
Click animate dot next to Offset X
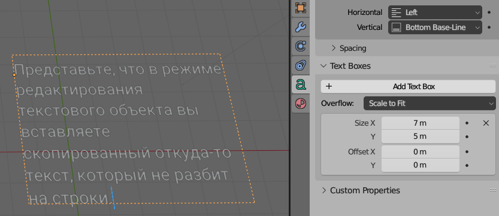pos(467,152)
